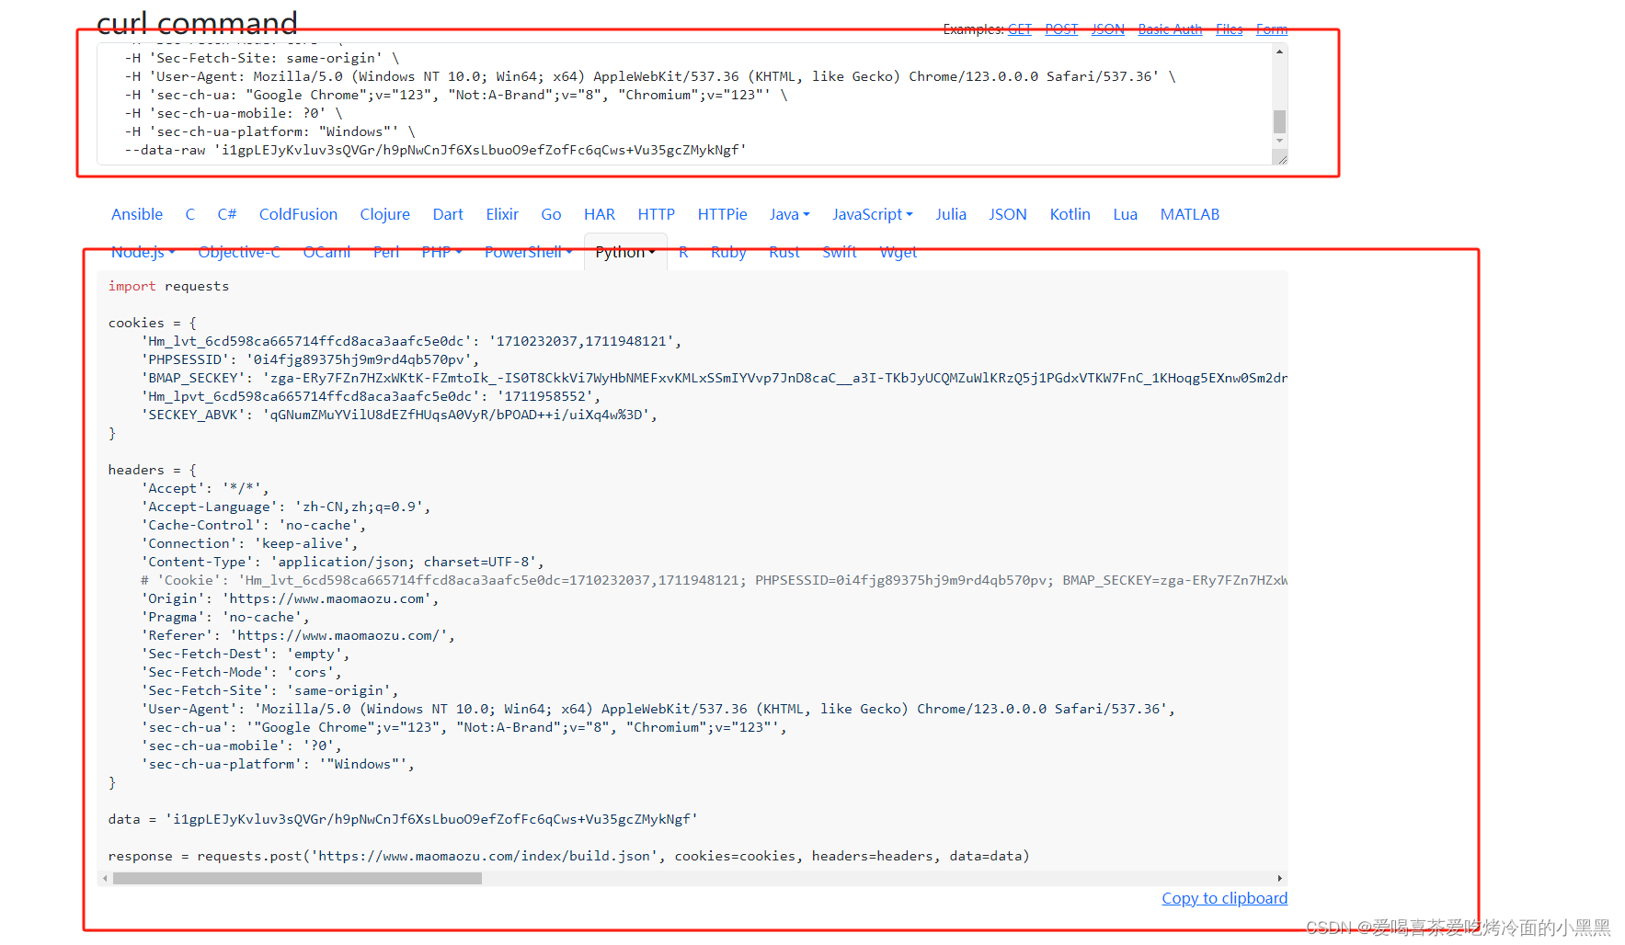The height and width of the screenshot is (945, 1625).
Task: Open the active Python dropdown tab
Action: (625, 252)
